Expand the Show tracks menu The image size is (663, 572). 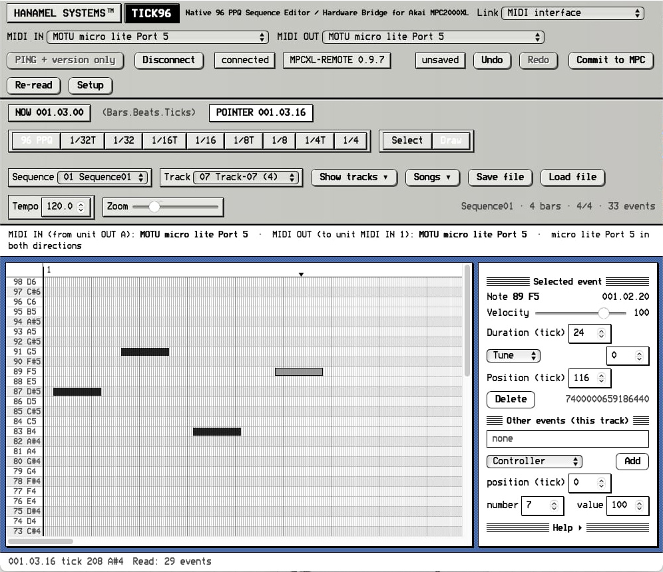(x=354, y=178)
